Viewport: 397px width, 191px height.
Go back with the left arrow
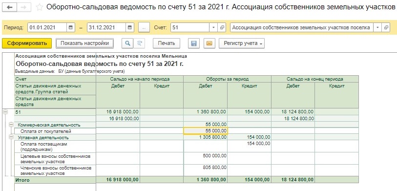[10, 7]
